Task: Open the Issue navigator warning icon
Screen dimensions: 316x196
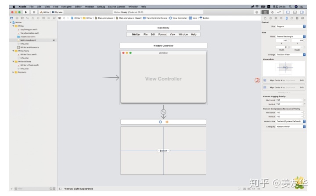Action: point(32,18)
